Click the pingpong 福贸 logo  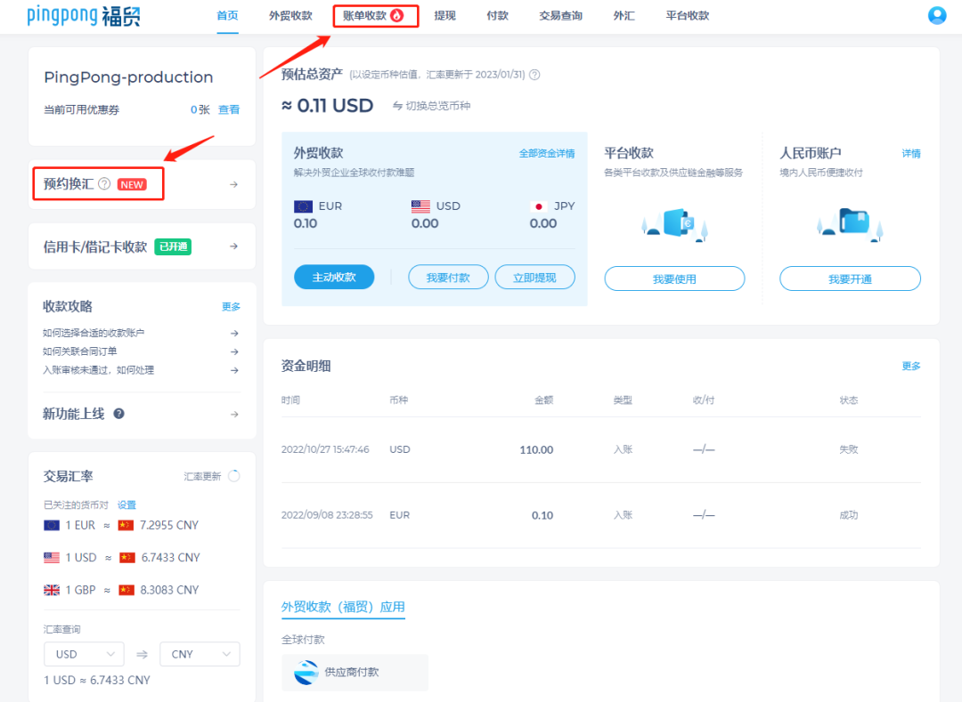pos(84,16)
